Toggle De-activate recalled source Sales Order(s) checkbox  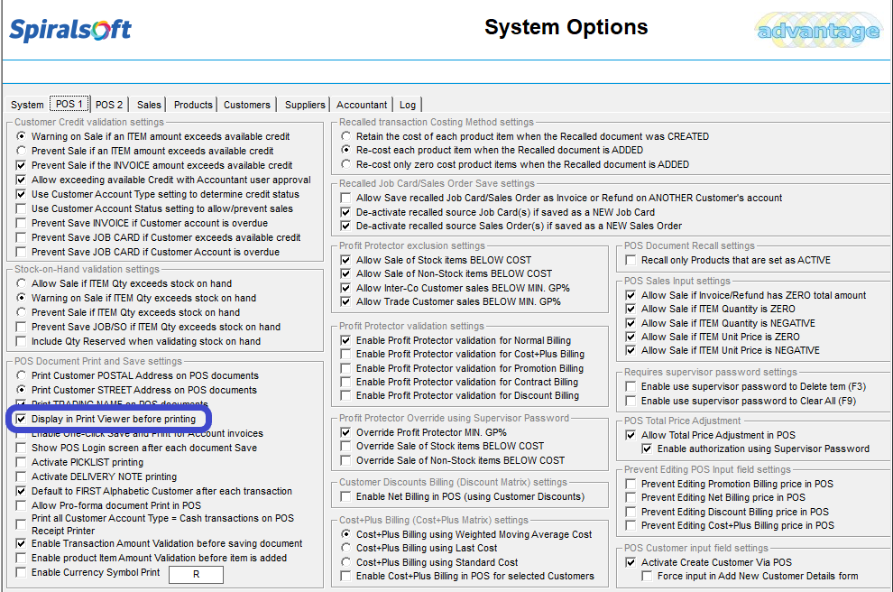[x=345, y=226]
